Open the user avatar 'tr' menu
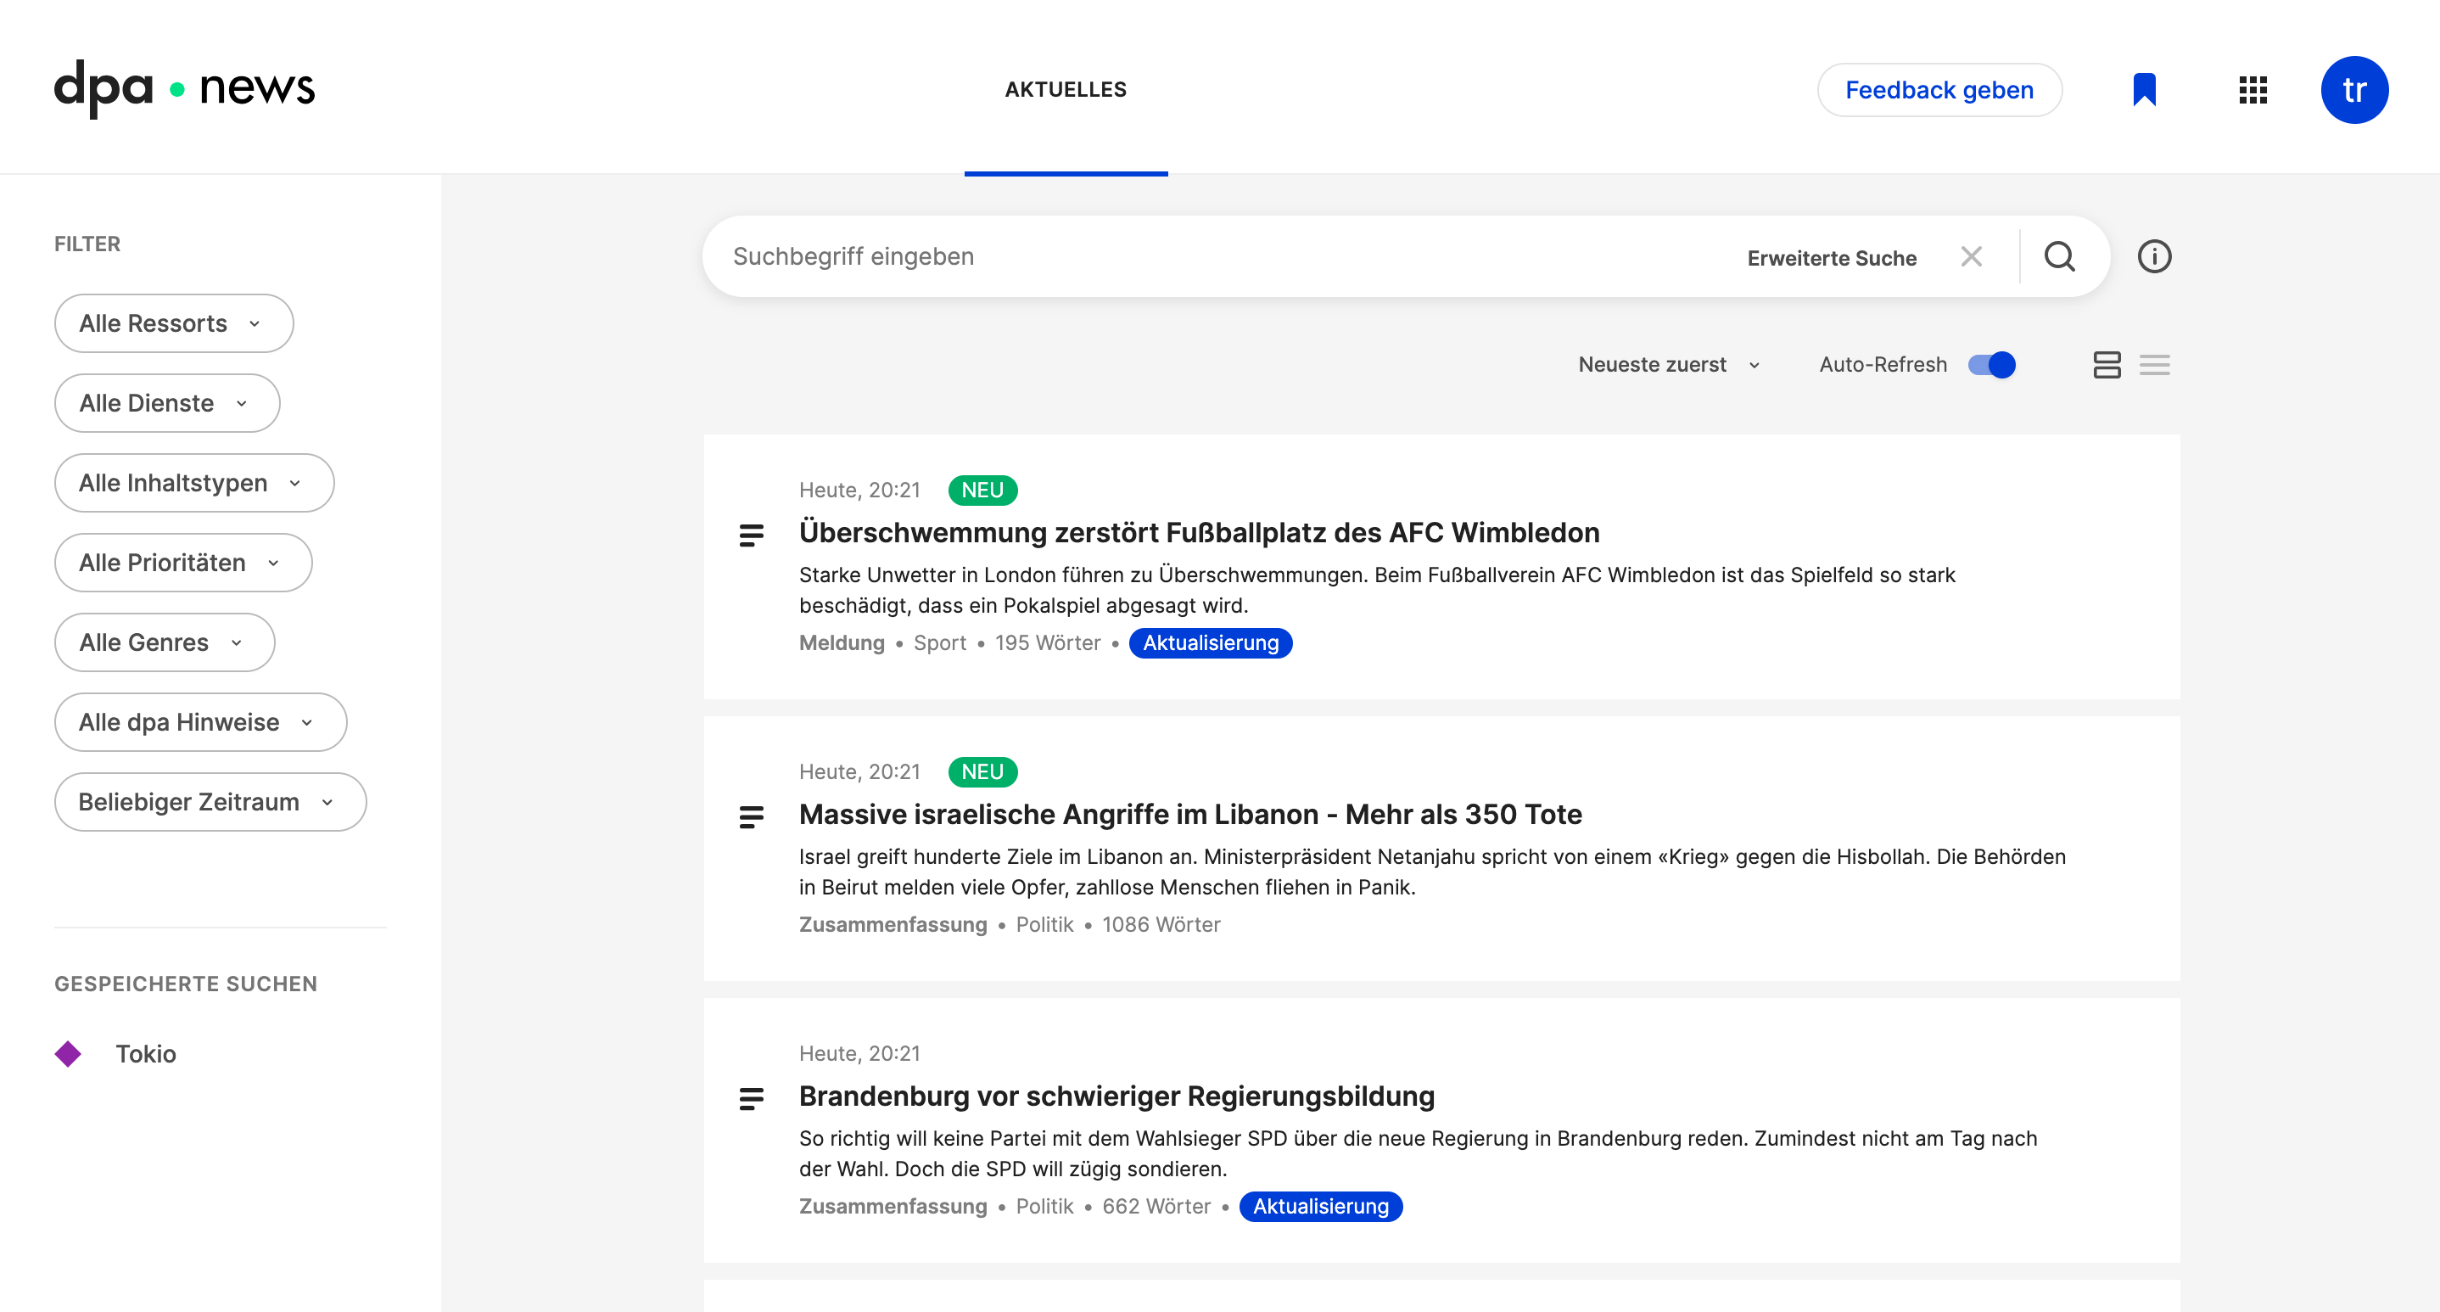The image size is (2440, 1312). [x=2353, y=90]
